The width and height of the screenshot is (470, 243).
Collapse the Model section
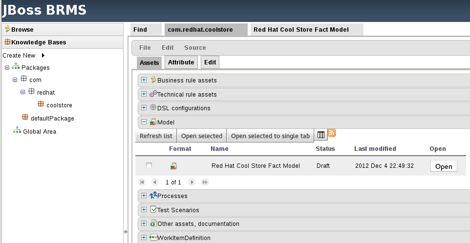pyautogui.click(x=144, y=122)
